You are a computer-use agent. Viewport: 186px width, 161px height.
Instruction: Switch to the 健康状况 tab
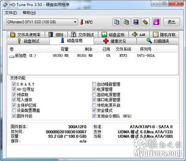click(x=115, y=41)
